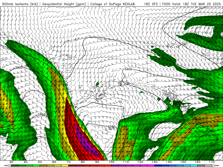This screenshot has height=167, width=223.
Task: Click the 5280 height contour label
Action: tap(111, 127)
